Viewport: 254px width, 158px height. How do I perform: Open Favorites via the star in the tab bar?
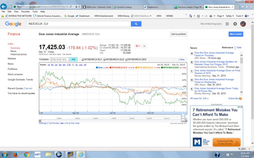pyautogui.click(x=247, y=7)
